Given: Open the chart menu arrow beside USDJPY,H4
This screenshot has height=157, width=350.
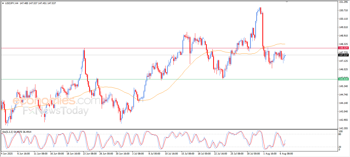Looking at the screenshot, I should [3, 3].
